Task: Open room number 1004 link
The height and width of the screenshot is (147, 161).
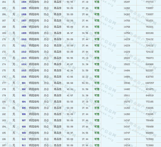Action: coord(24,2)
